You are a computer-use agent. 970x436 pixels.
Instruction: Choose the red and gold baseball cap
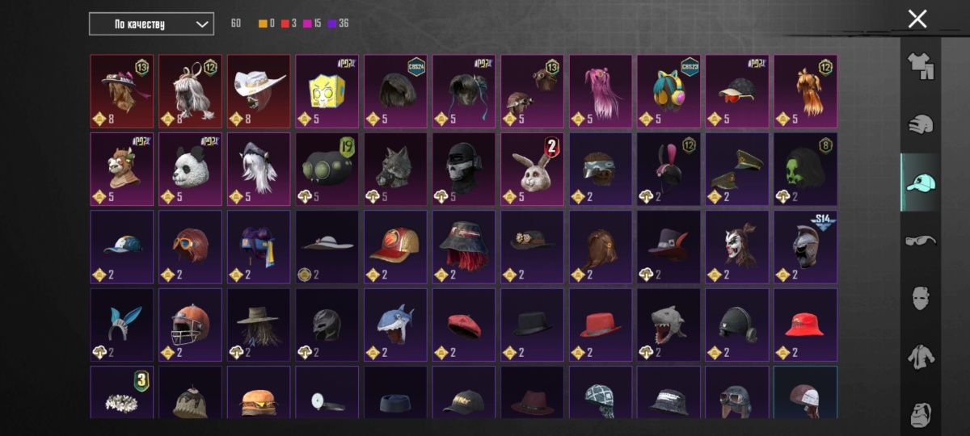tap(395, 247)
